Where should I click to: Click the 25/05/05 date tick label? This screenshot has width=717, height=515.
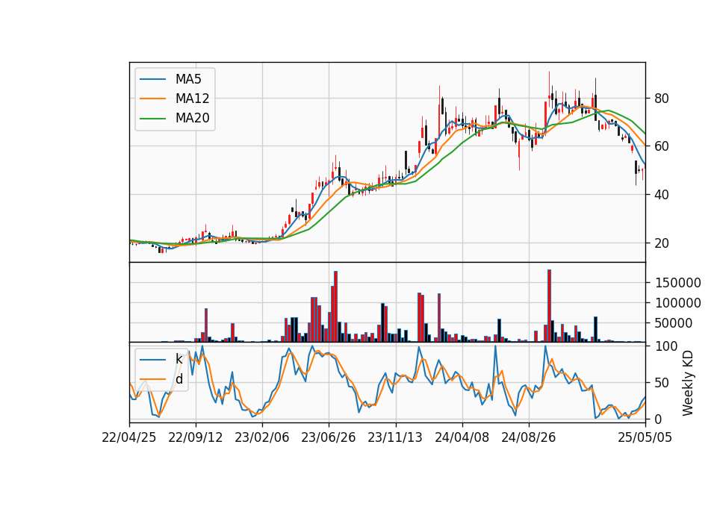click(x=645, y=437)
